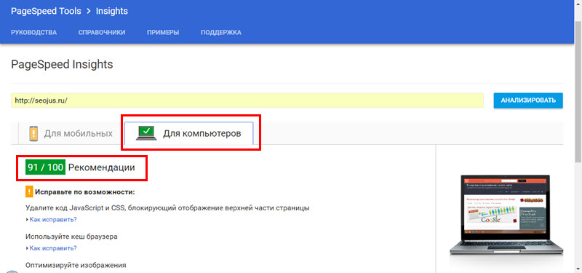Open the РУКОВОДСТВА menu item
Screen dimensions: 582x273
pos(33,33)
